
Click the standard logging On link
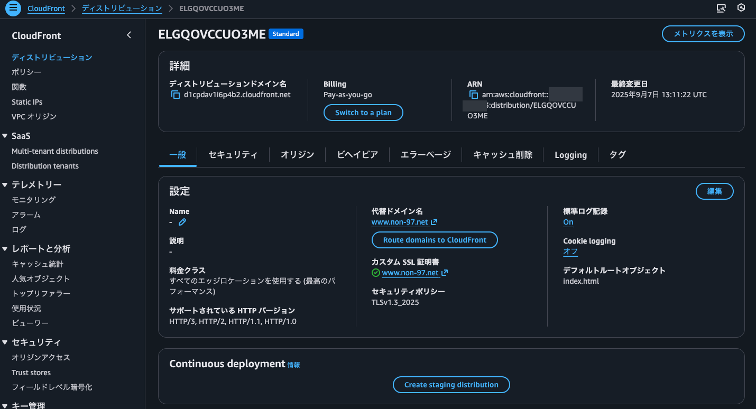[568, 222]
